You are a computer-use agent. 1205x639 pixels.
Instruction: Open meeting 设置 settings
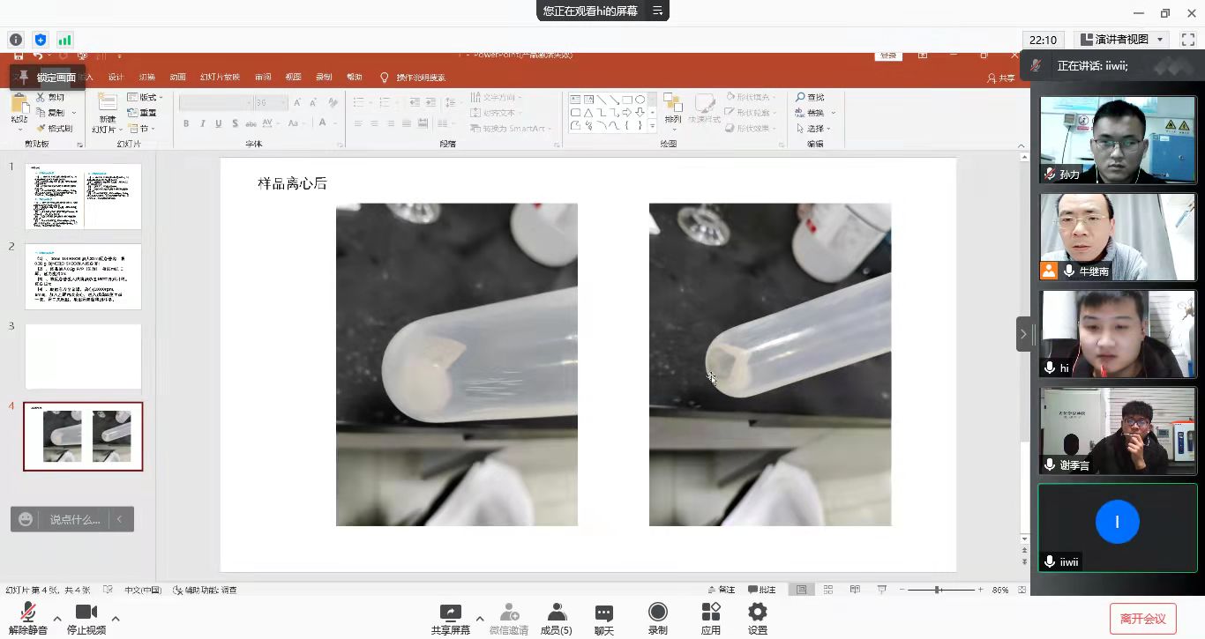click(x=757, y=619)
